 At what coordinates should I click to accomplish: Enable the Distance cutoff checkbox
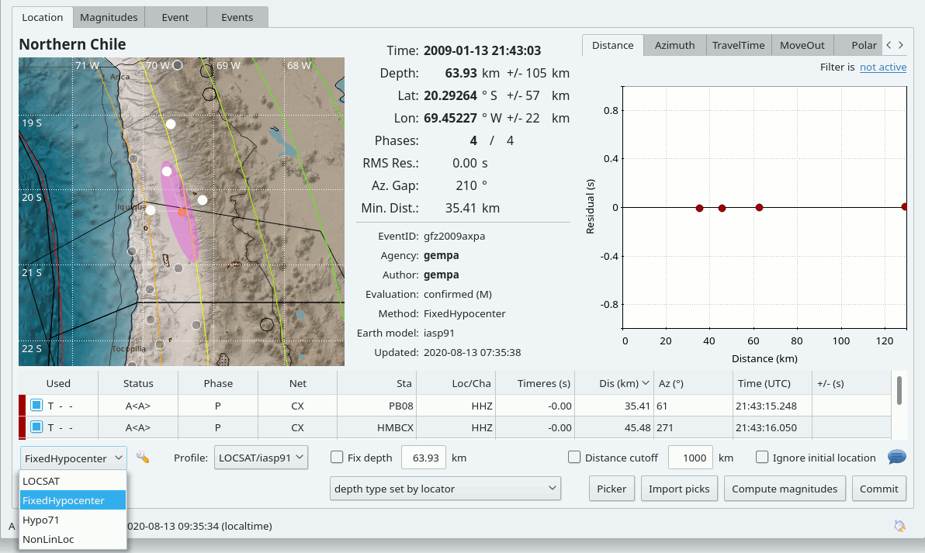[x=574, y=458]
